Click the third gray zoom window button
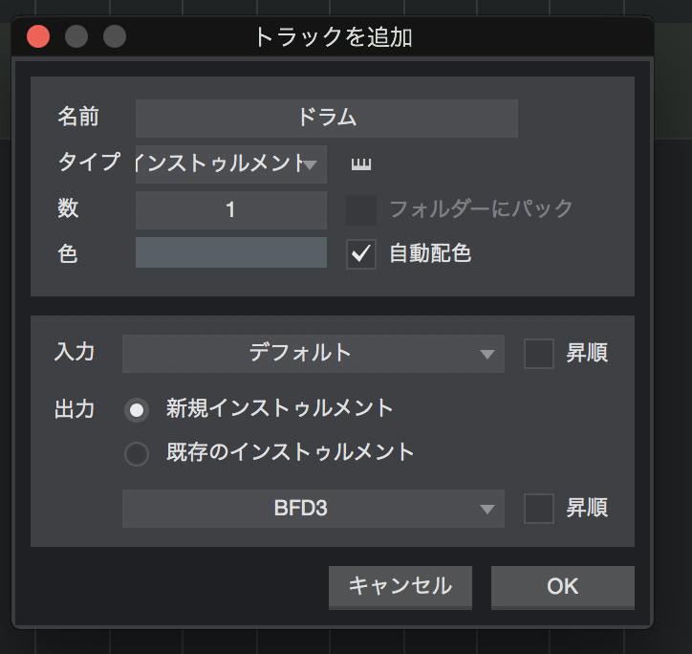Viewport: 692px width, 654px height. pos(115,37)
